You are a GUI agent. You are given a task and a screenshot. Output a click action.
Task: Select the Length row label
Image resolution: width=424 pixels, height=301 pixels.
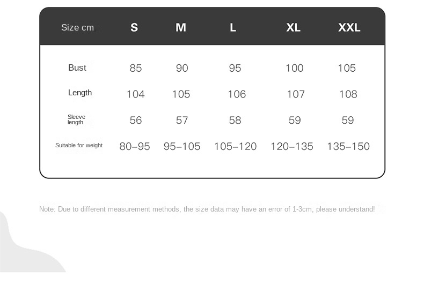click(x=80, y=93)
